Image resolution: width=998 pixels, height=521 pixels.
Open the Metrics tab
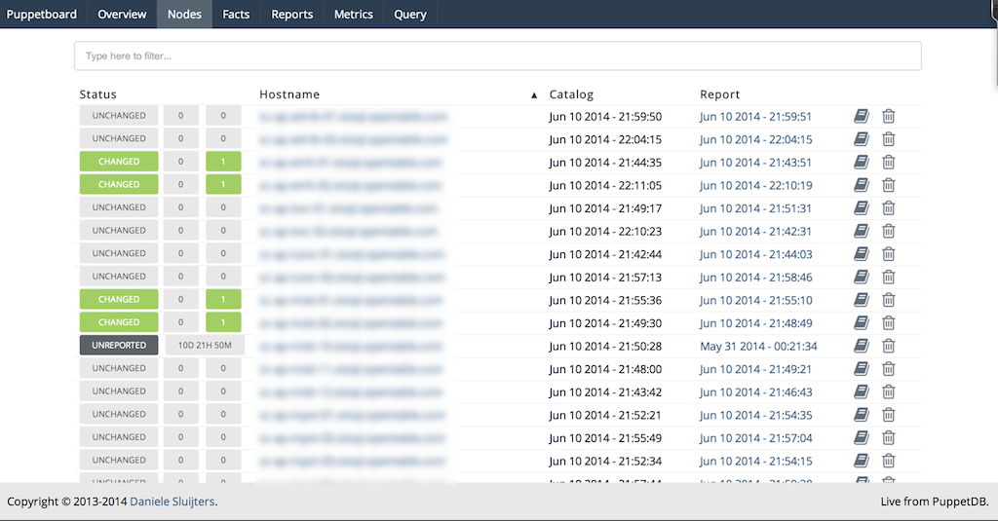point(353,15)
